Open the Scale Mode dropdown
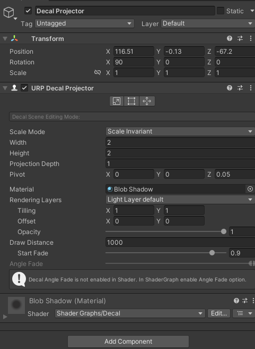The height and width of the screenshot is (349, 255). click(x=180, y=131)
